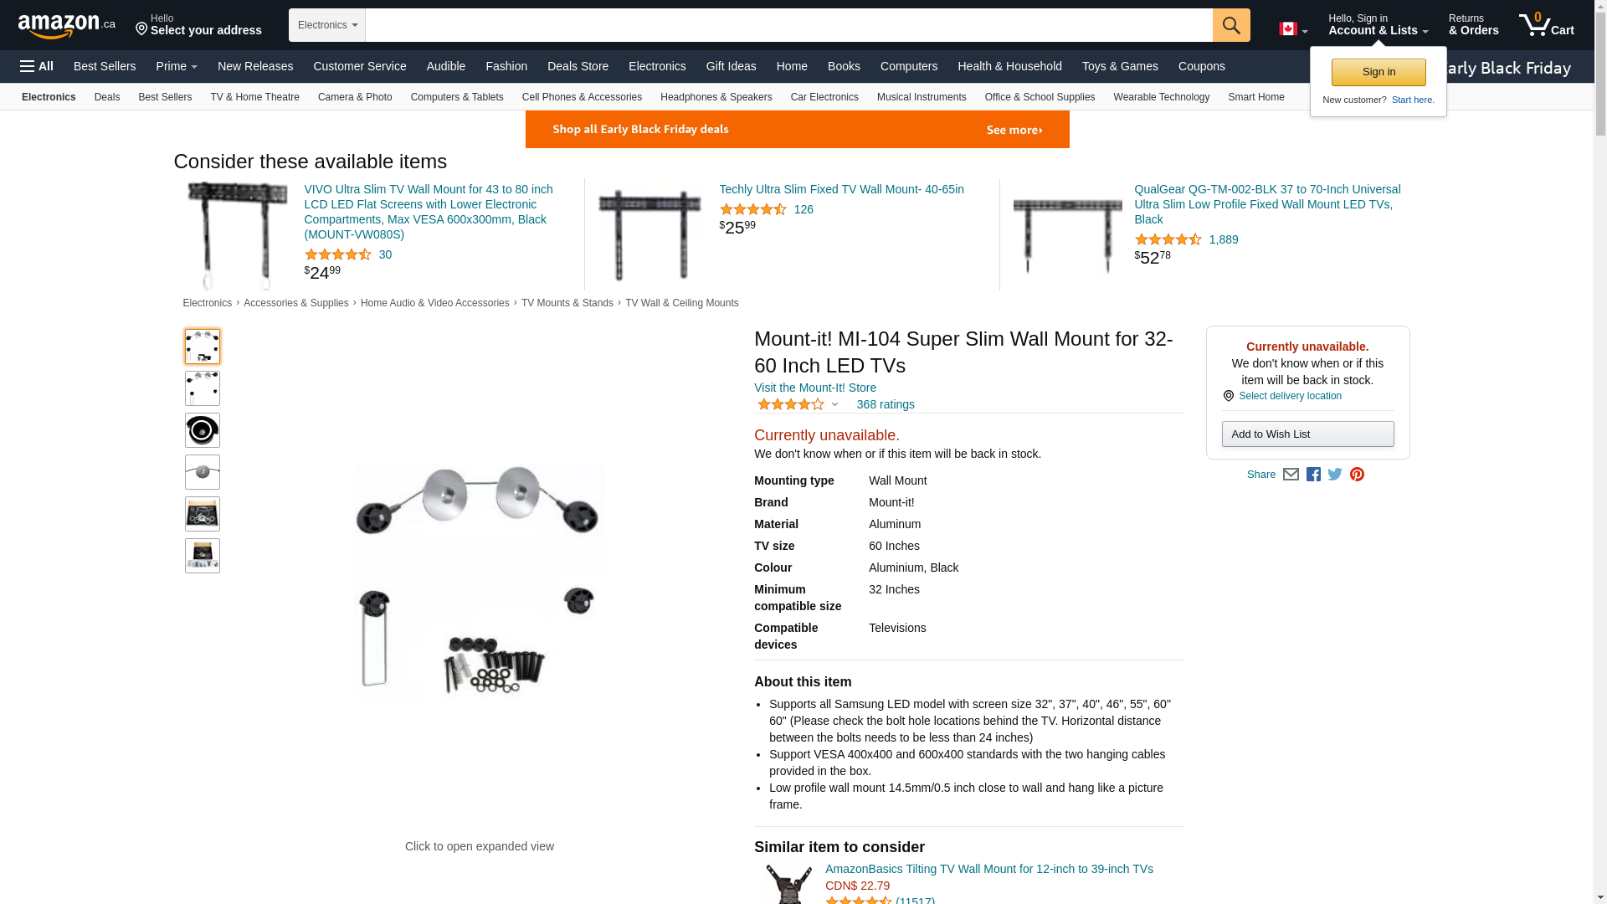Share the product on Twitter
This screenshot has width=1607, height=904.
(1335, 475)
